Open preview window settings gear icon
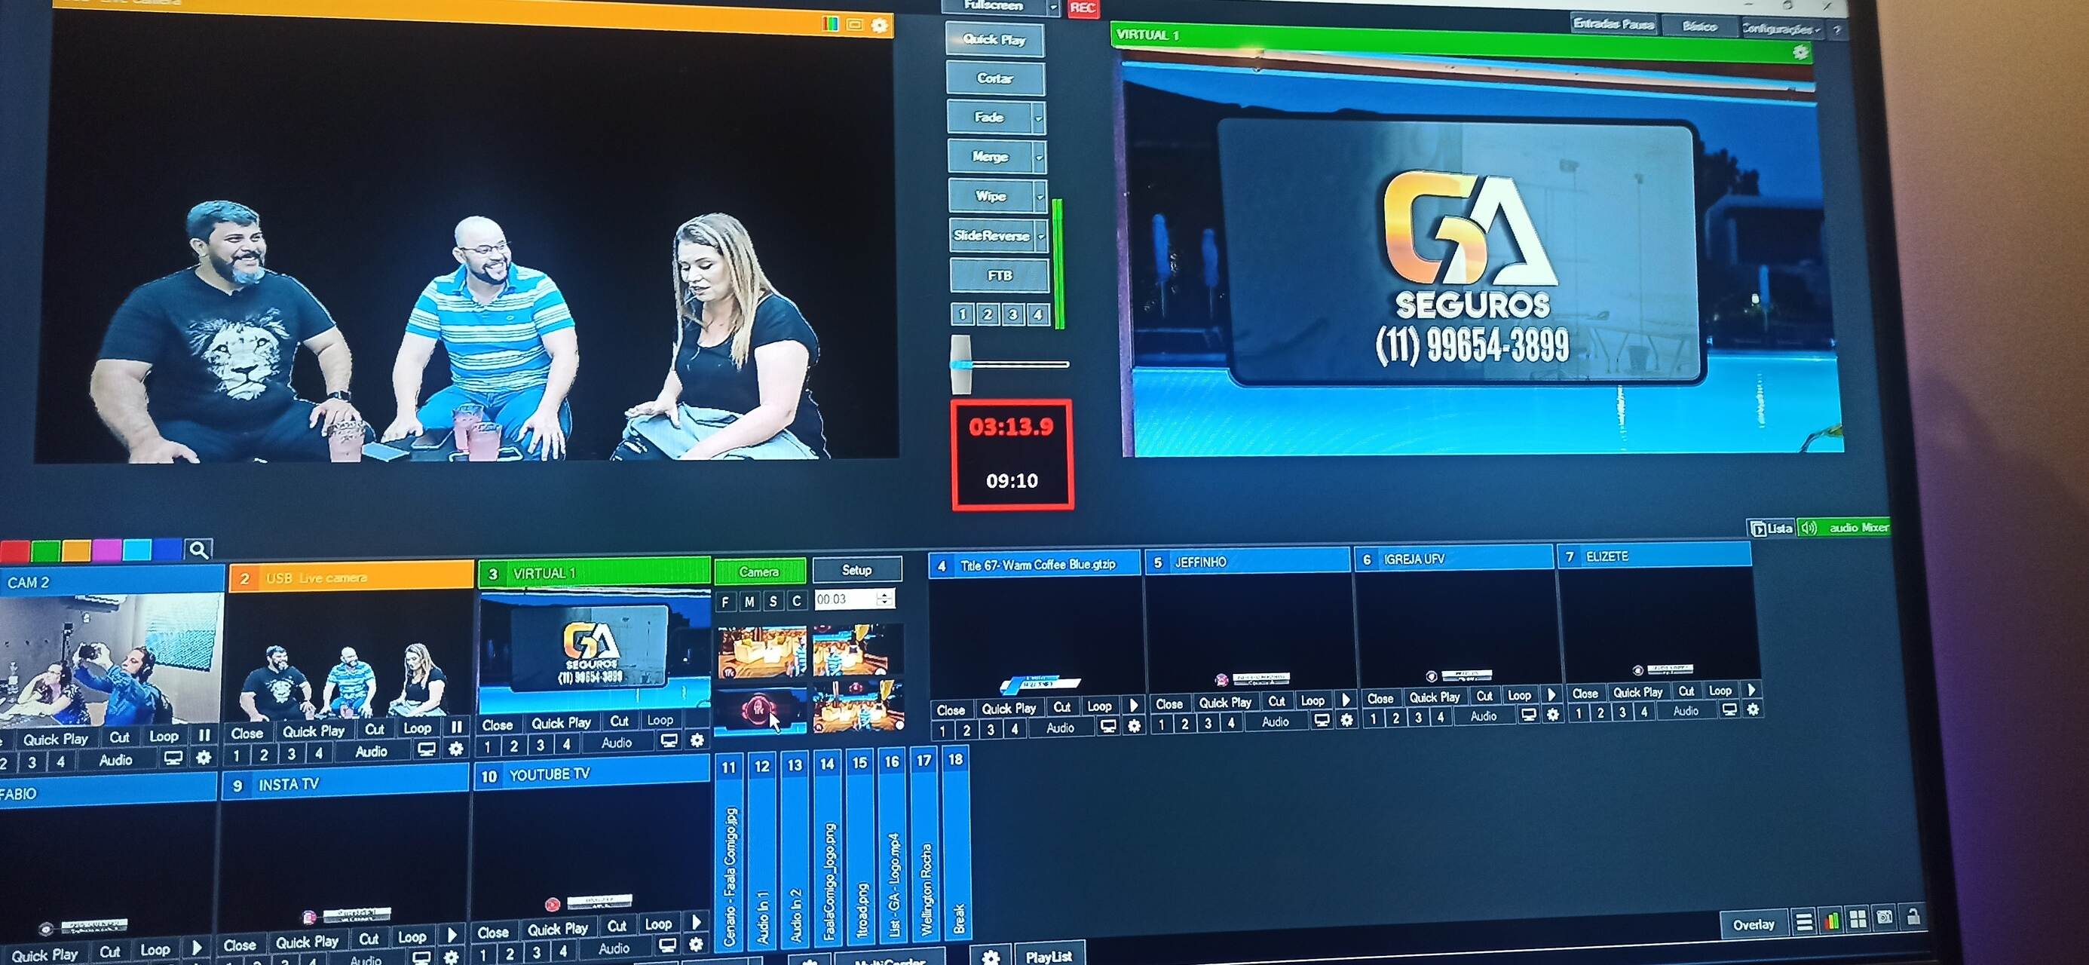This screenshot has width=2089, height=965. click(x=879, y=25)
